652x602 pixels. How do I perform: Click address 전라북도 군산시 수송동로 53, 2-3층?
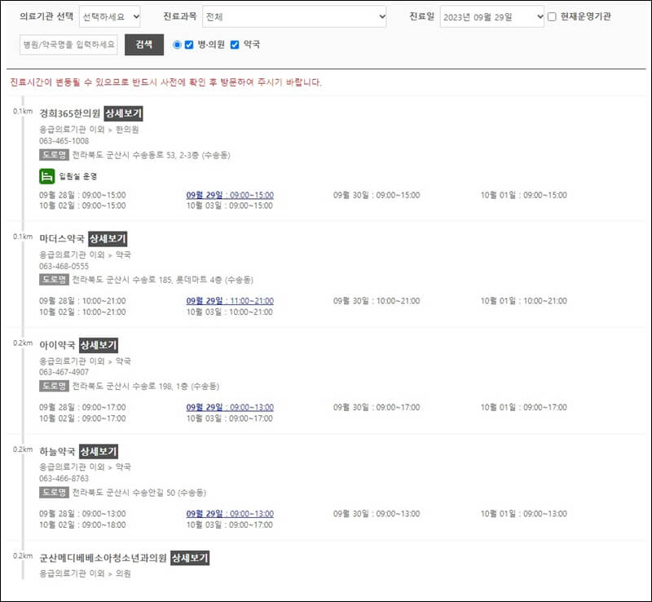point(152,155)
